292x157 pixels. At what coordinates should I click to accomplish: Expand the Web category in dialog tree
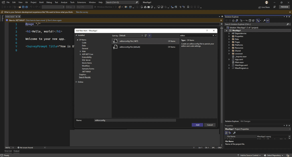[x=80, y=51]
